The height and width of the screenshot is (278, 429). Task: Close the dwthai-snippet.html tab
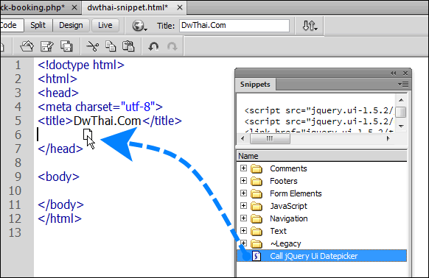pyautogui.click(x=180, y=7)
